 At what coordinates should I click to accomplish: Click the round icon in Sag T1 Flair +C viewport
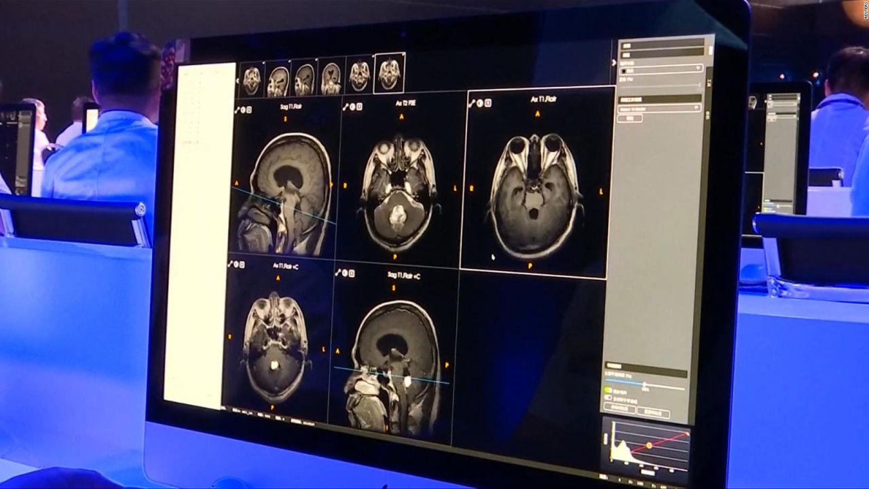[345, 273]
